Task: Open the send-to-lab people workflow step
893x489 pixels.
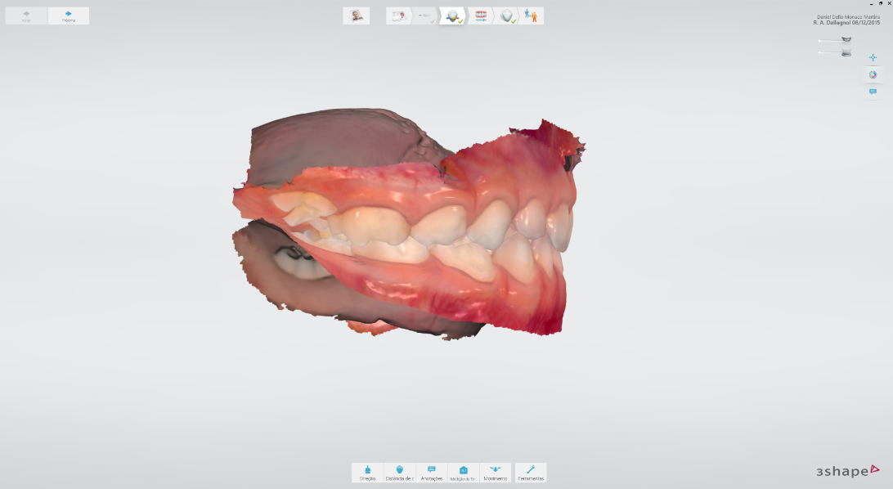Action: (x=532, y=16)
